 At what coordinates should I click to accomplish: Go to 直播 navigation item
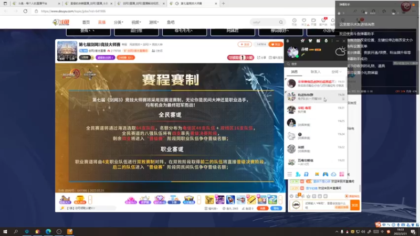(x=102, y=22)
